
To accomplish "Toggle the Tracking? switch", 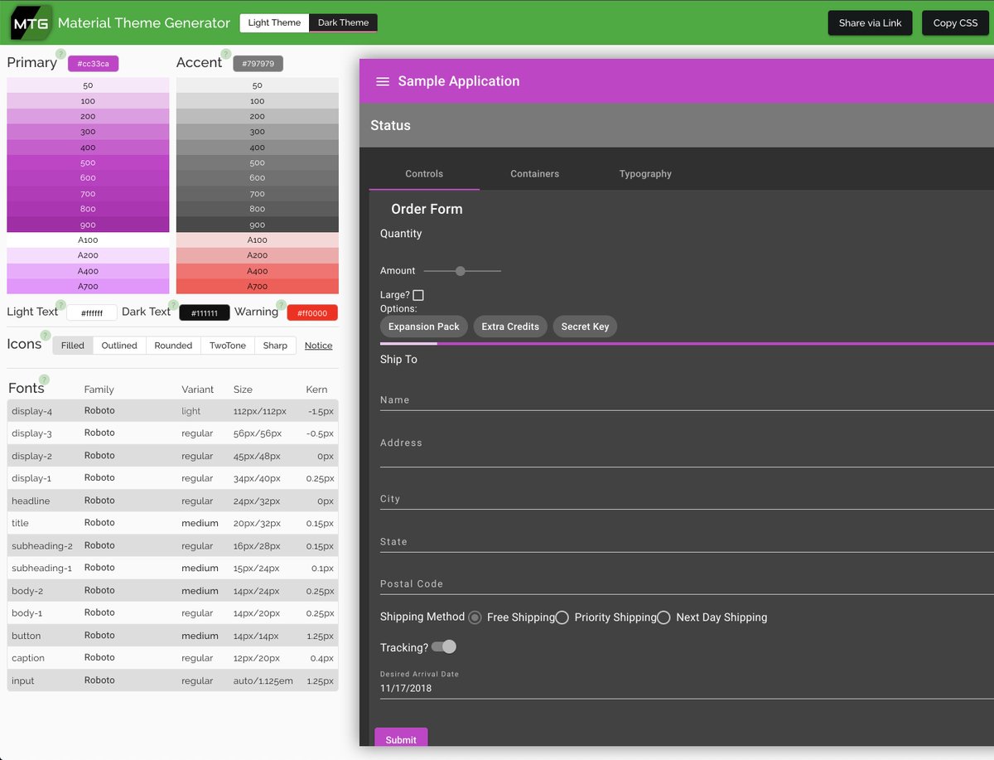I will coord(444,646).
